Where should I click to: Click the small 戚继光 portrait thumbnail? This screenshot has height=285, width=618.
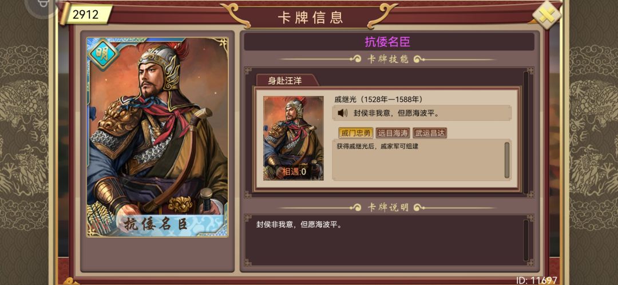coord(293,138)
